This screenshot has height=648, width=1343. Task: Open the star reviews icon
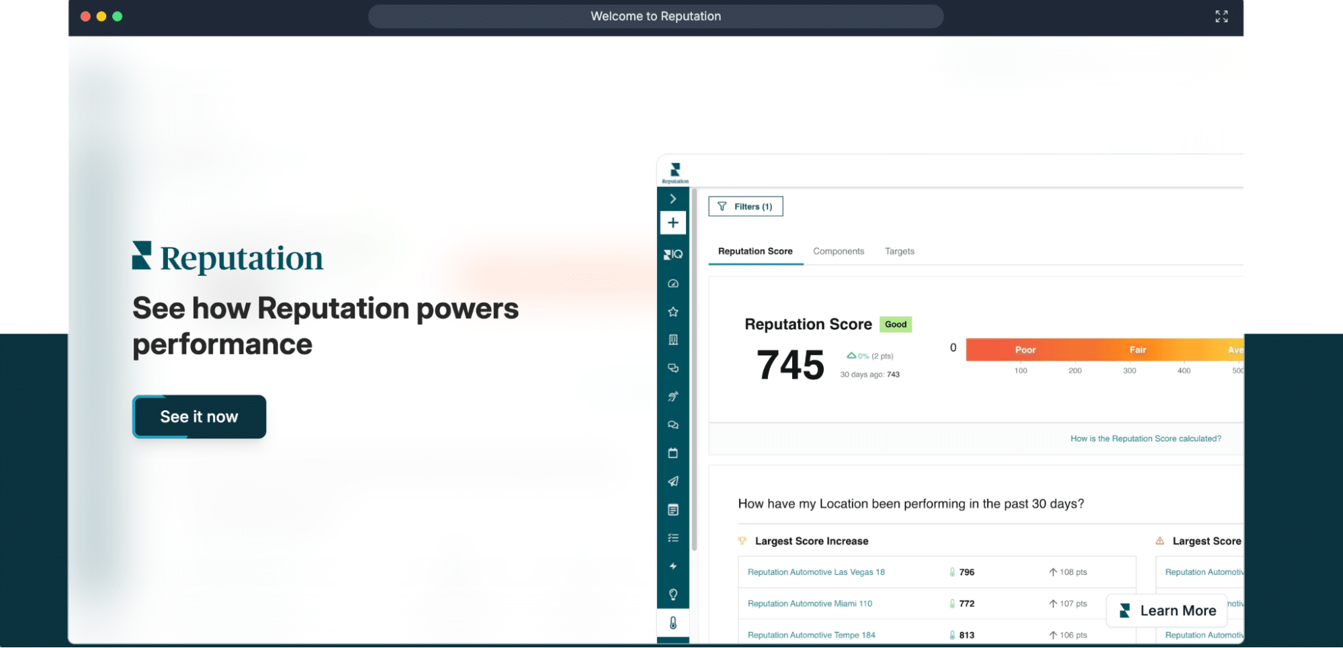tap(673, 312)
